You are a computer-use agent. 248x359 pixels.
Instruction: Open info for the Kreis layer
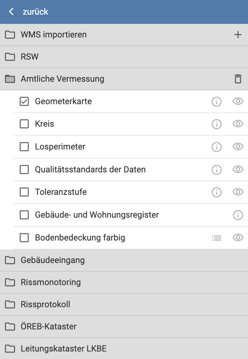point(216,124)
